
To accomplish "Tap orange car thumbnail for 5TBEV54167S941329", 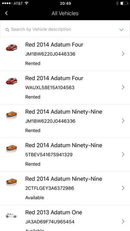I will (x=12, y=148).
